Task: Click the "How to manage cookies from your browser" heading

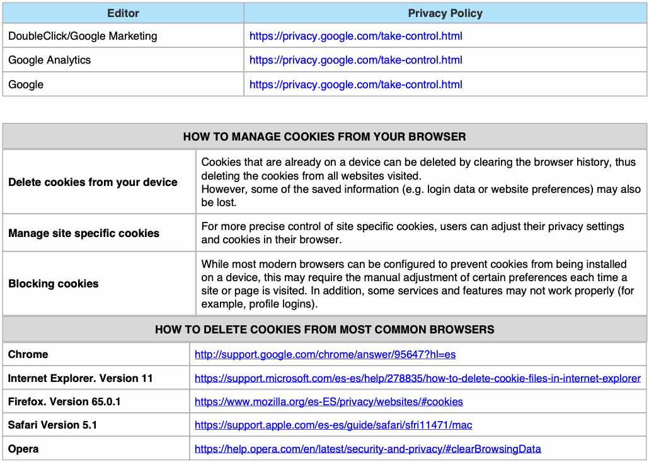Action: pyautogui.click(x=324, y=136)
